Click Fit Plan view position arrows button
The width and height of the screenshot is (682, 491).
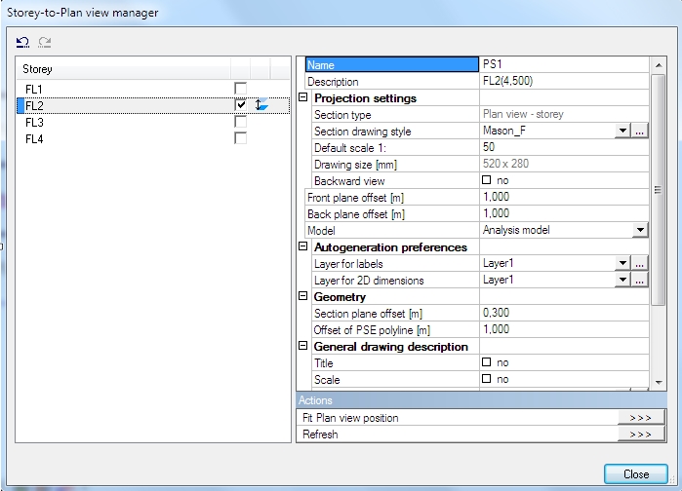(x=640, y=418)
